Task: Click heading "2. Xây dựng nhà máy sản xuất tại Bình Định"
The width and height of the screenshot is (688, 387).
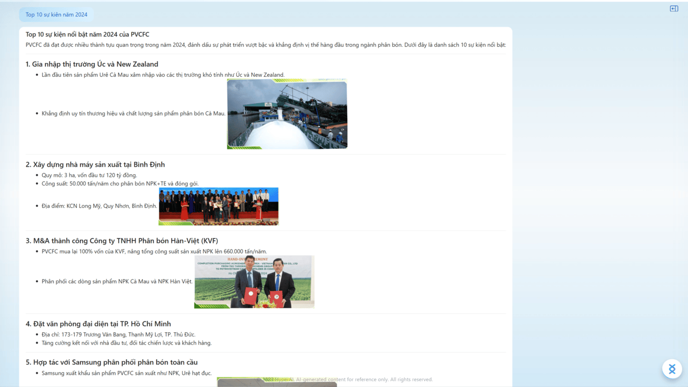Action: pos(95,164)
